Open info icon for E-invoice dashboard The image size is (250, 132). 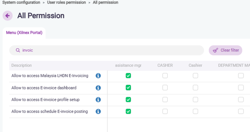click(98, 88)
